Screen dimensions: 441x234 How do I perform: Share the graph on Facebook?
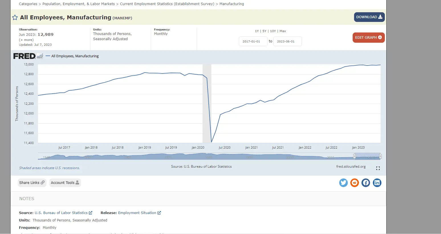tap(366, 183)
